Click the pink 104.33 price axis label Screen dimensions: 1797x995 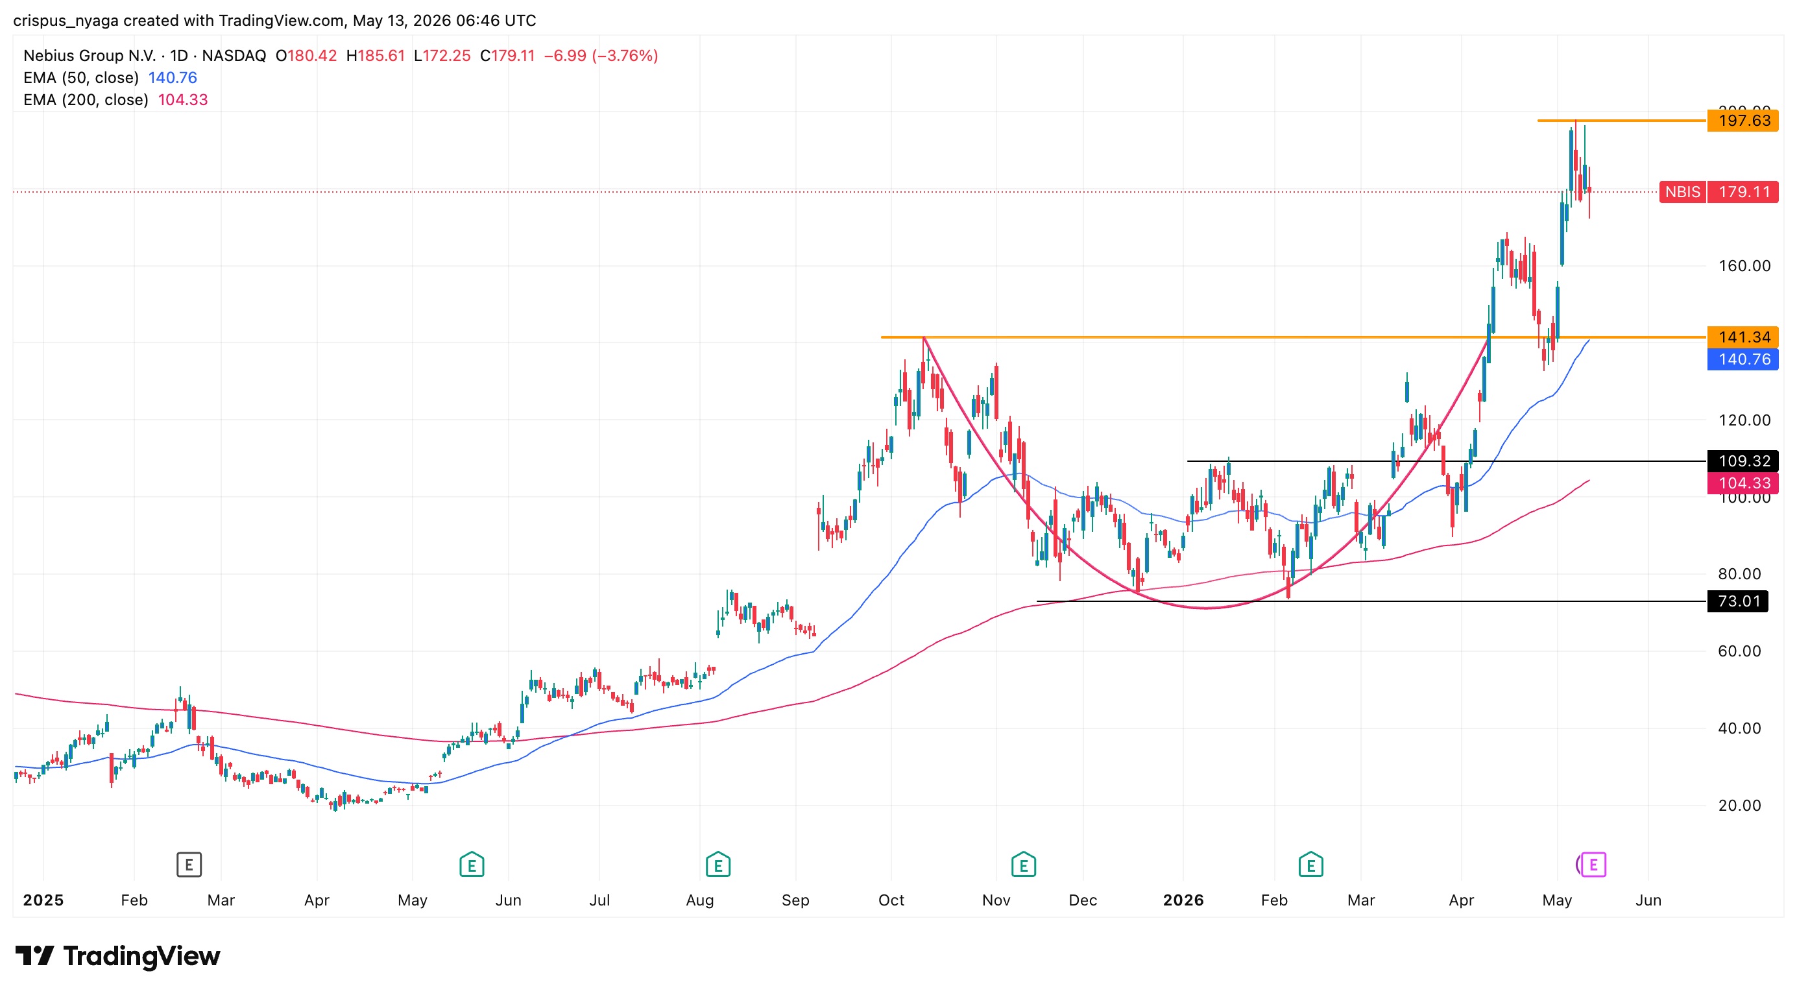tap(1743, 483)
